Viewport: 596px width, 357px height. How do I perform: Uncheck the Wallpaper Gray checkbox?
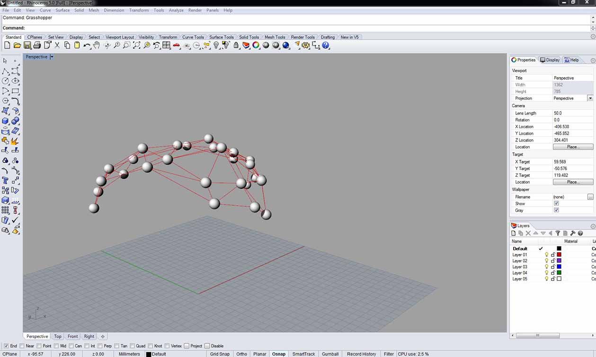click(556, 210)
